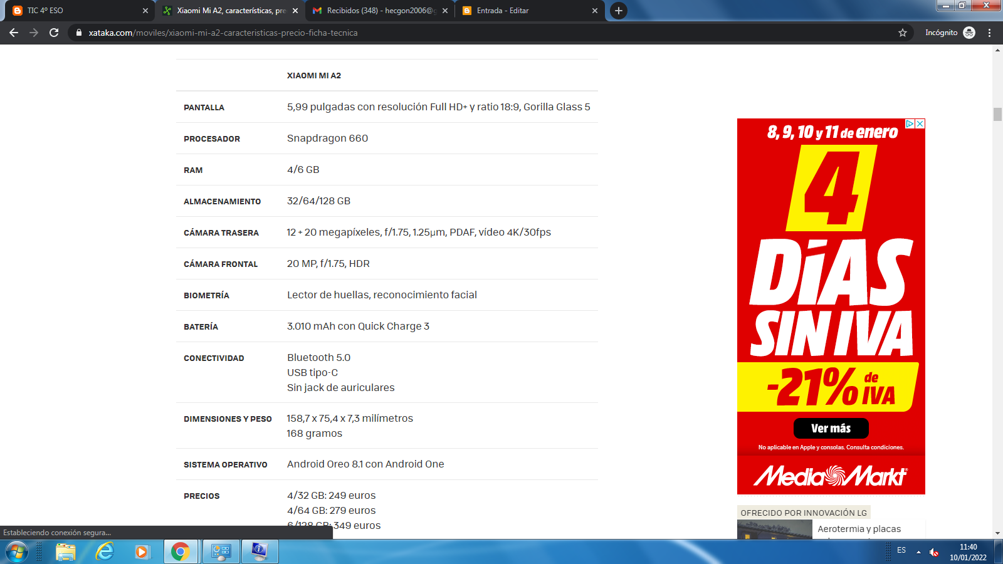Reload the Xataka page

click(x=54, y=33)
